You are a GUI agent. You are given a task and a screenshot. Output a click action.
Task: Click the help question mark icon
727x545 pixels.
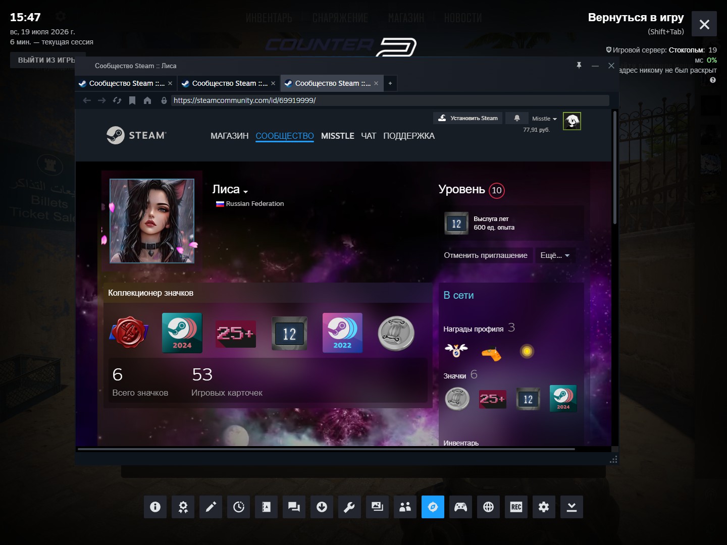pos(713,80)
